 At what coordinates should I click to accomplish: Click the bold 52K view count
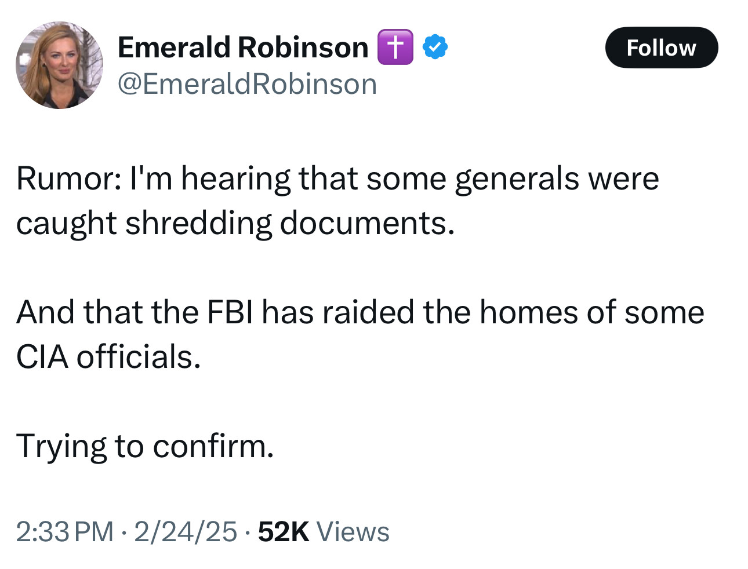[284, 531]
